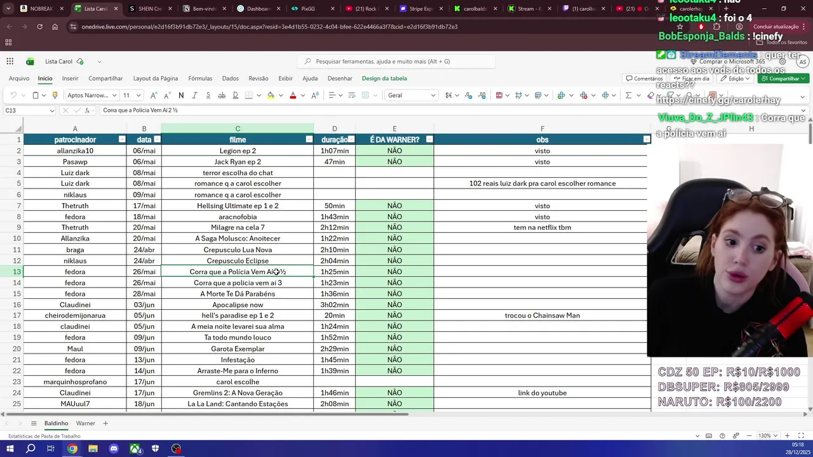This screenshot has height=457, width=813.
Task: Click the clipboard paste icon
Action: [36, 95]
